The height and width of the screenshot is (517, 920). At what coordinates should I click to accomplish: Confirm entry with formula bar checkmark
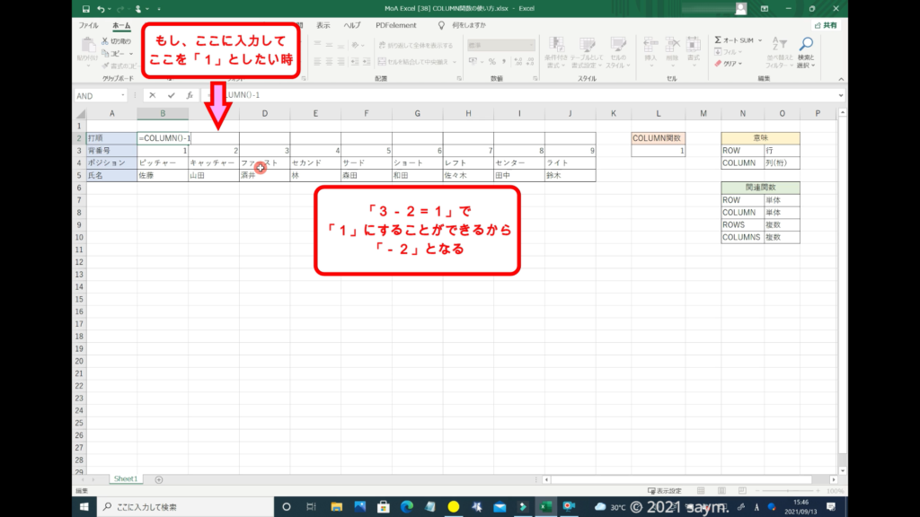tap(171, 95)
